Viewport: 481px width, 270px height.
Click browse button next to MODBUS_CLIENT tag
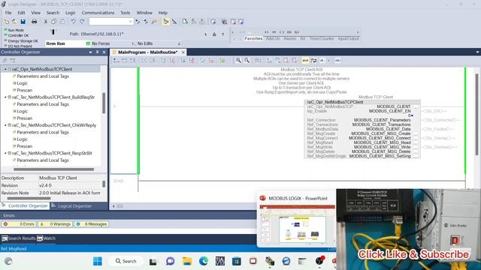[416, 106]
